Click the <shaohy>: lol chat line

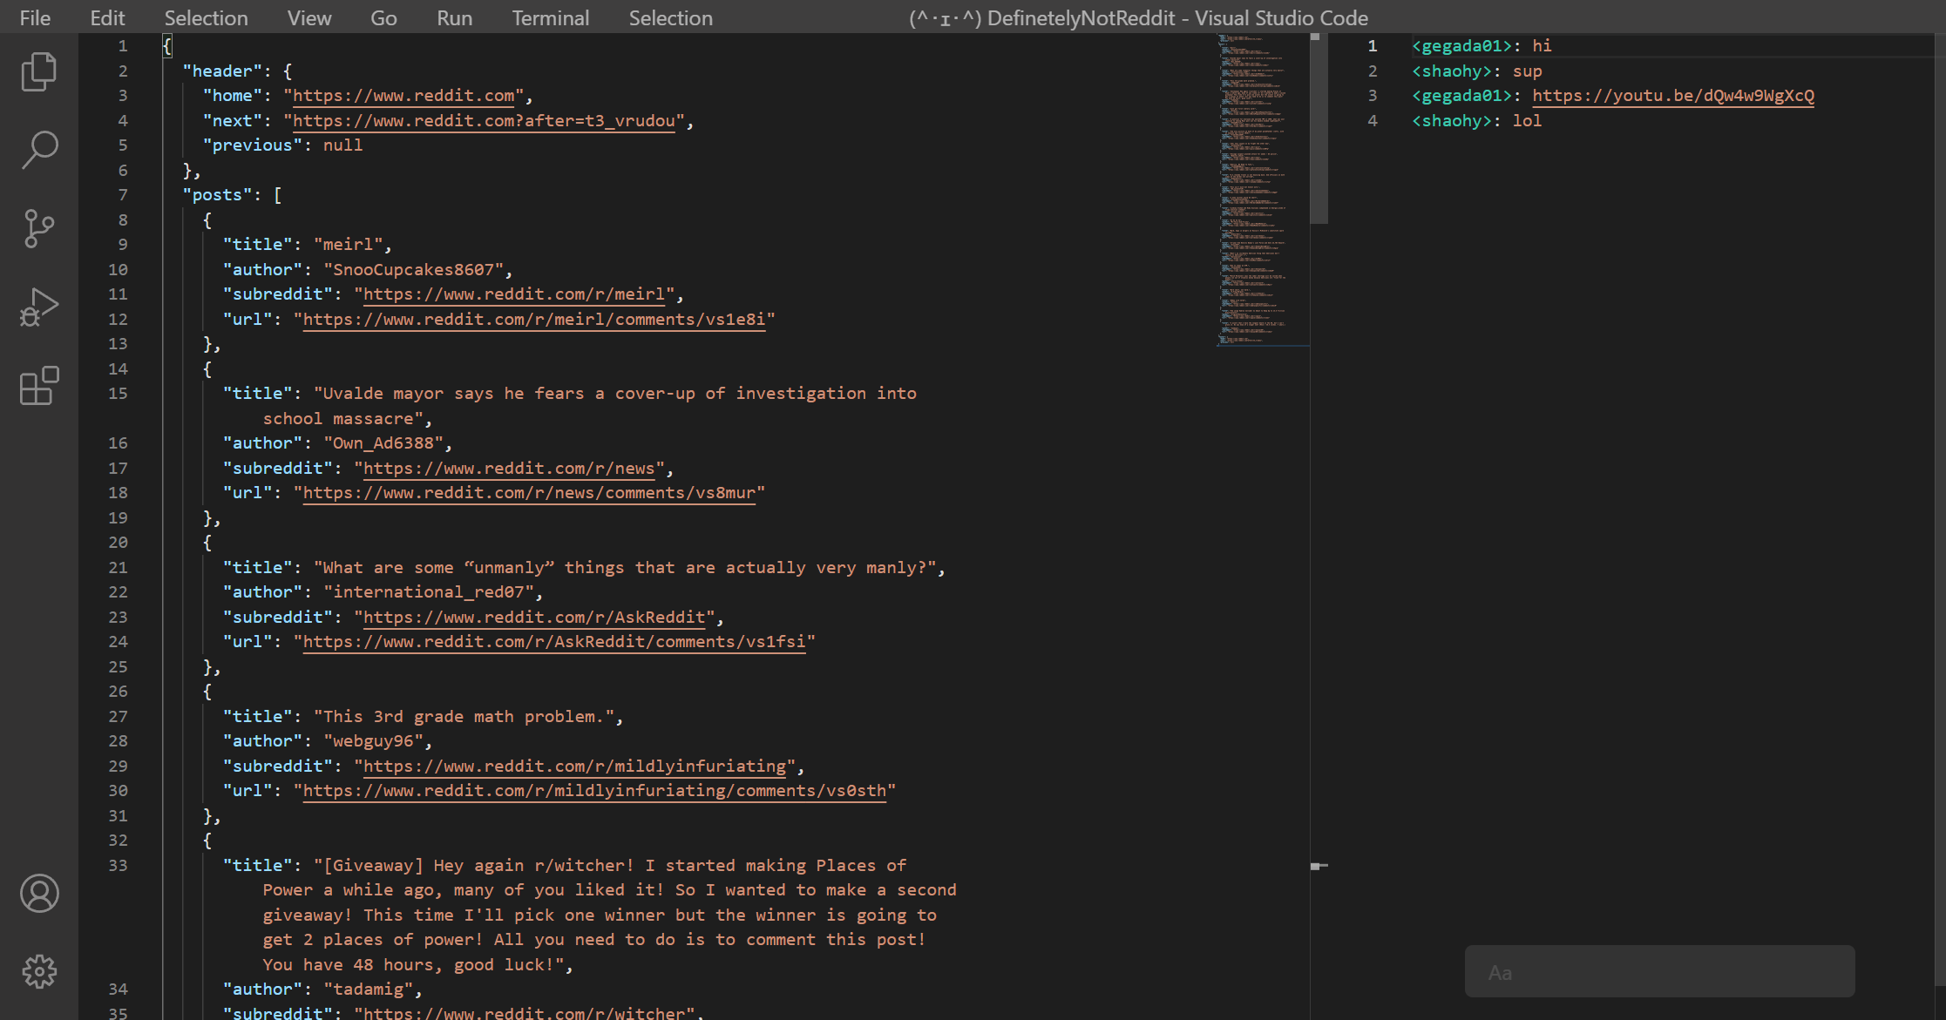(1477, 121)
